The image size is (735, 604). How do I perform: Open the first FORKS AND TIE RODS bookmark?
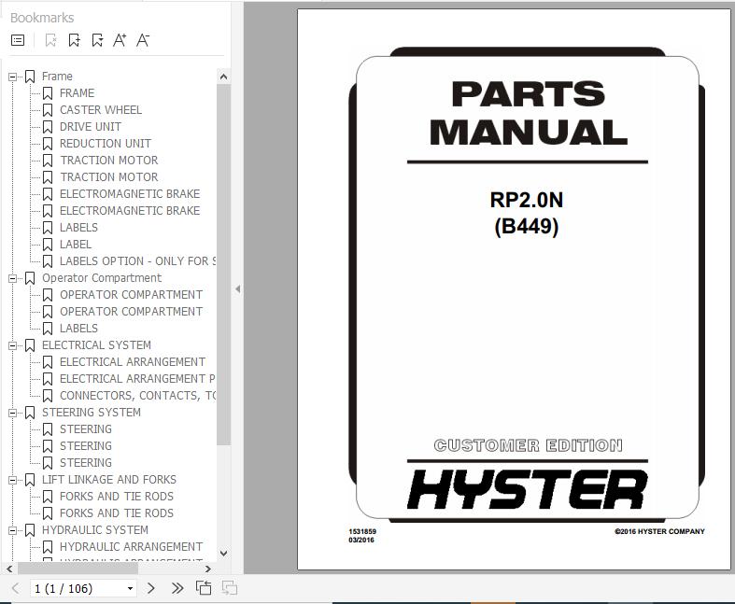(116, 497)
